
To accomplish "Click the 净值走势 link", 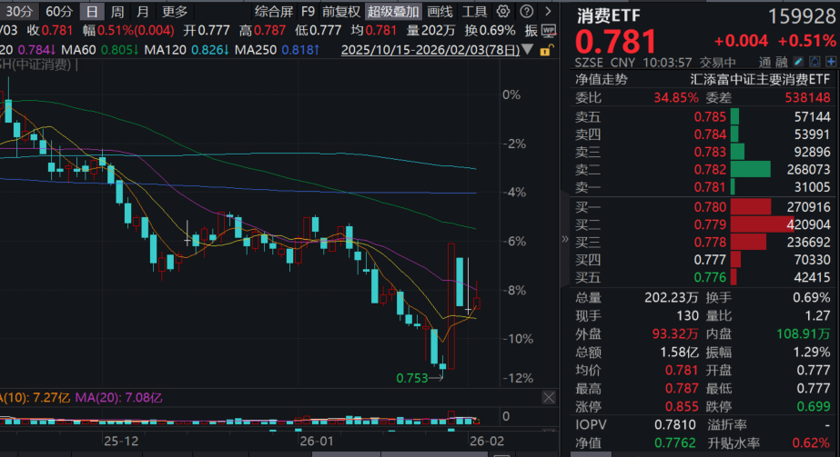I will 602,79.
